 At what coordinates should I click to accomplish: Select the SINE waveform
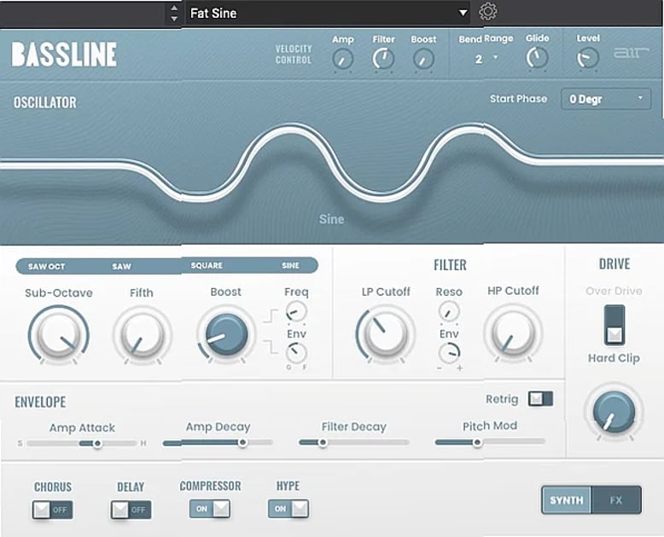(x=290, y=266)
